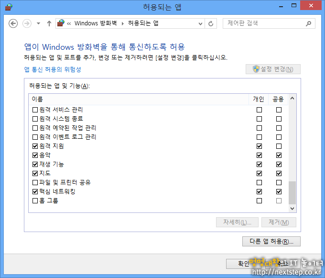
Task: Toggle 공용 checkbox for 음악
Action: (279, 155)
